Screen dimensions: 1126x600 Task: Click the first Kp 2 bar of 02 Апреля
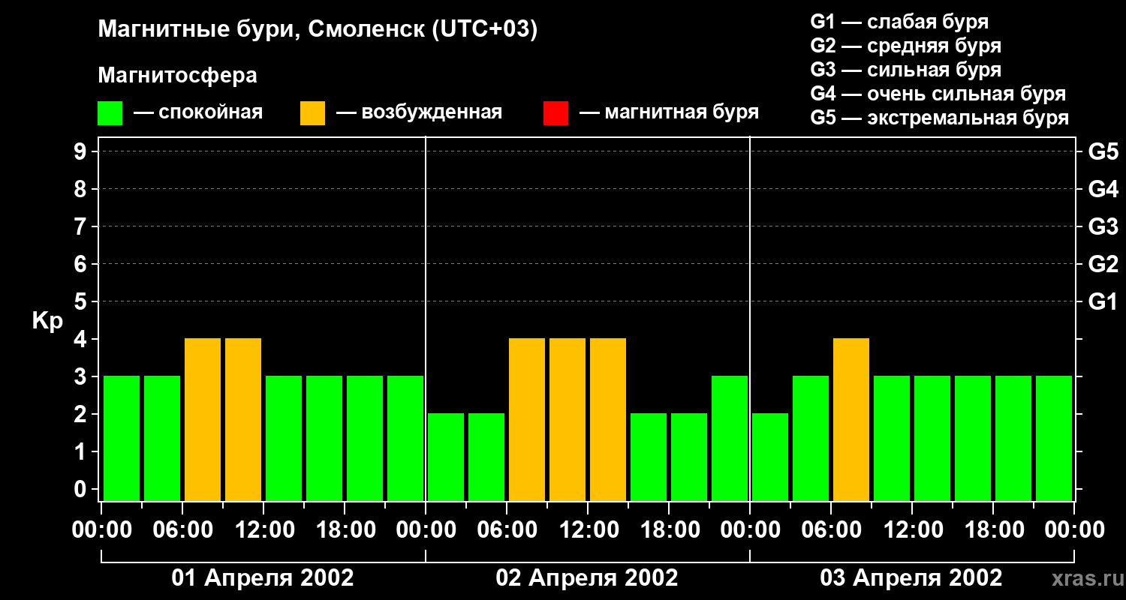(x=446, y=457)
